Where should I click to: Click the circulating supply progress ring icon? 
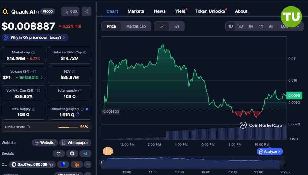click(78, 115)
